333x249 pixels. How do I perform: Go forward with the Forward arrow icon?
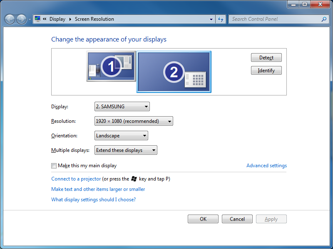tap(22, 19)
